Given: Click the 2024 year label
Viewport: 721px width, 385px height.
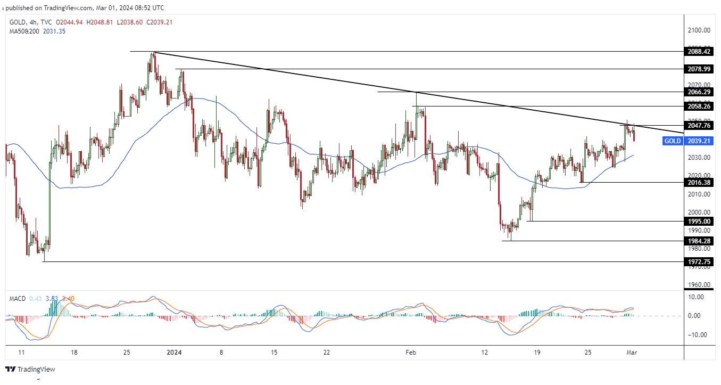Looking at the screenshot, I should (x=174, y=352).
